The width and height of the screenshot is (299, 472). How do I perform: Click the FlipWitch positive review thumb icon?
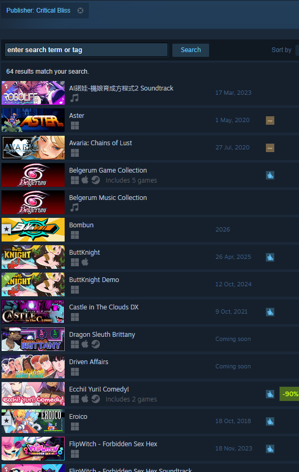(270, 449)
